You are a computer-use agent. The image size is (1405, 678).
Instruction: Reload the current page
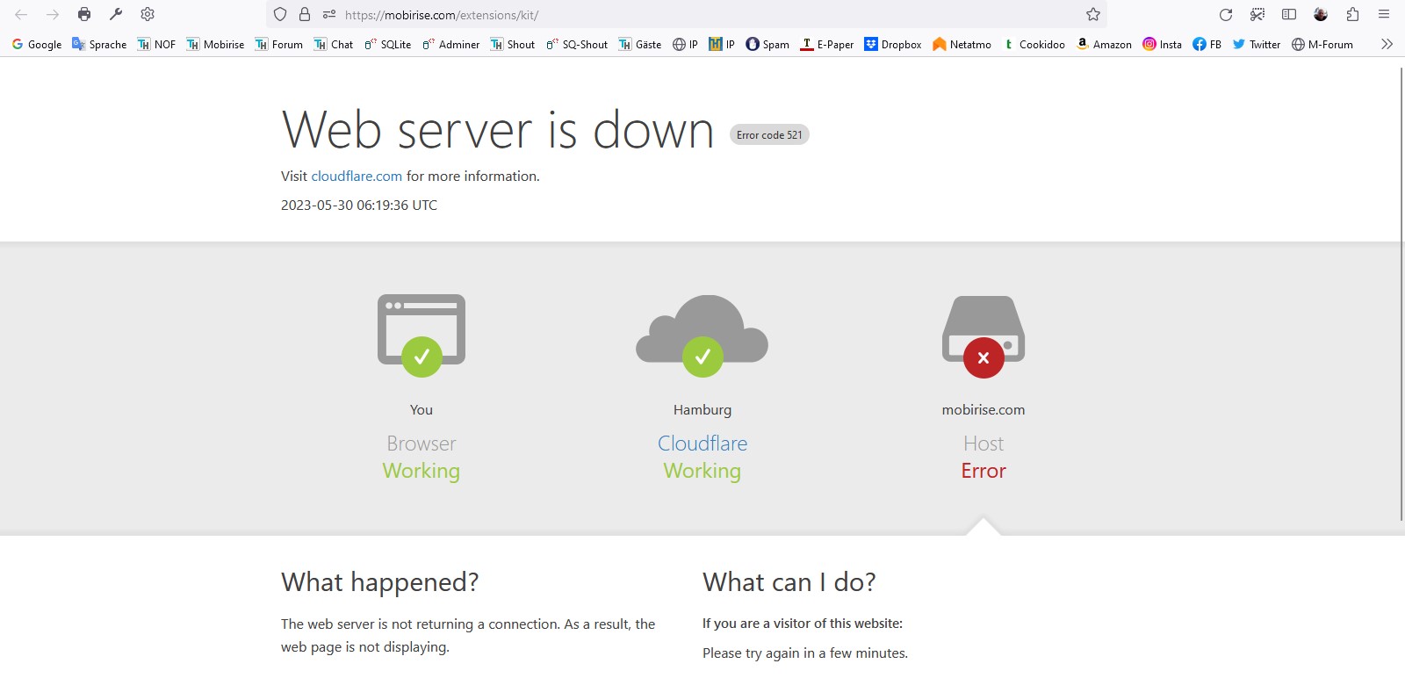1226,14
